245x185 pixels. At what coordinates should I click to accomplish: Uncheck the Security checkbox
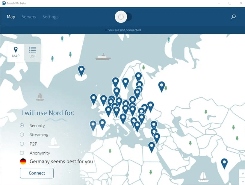[x=22, y=125]
